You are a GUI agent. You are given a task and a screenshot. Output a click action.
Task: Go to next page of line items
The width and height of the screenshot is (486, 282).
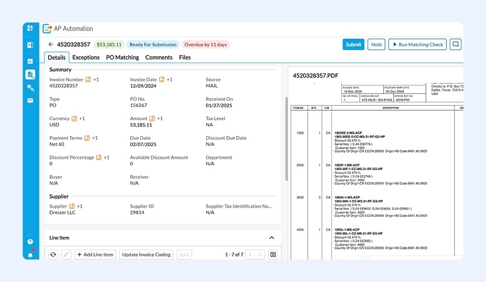point(261,254)
